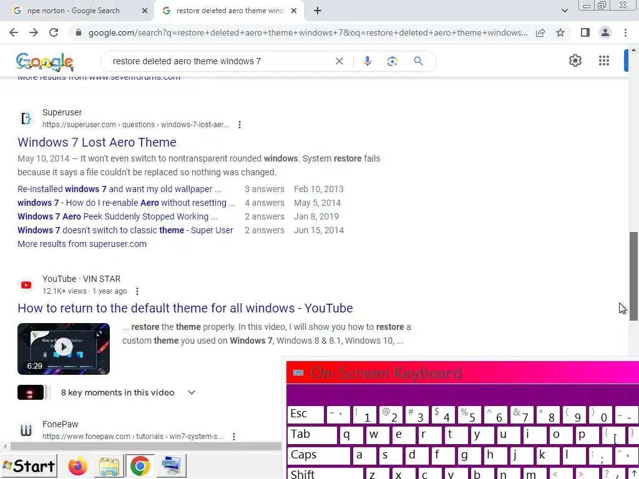The height and width of the screenshot is (479, 639).
Task: Open Aero Peek Suddenly Stopped Working link
Action: pos(117,216)
